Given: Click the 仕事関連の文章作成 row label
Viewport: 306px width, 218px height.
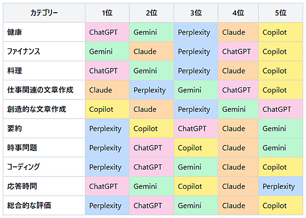Looking at the screenshot, I should (40, 90).
